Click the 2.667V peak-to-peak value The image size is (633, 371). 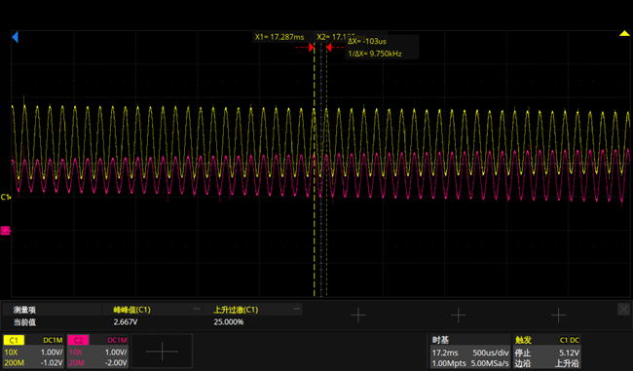coord(126,322)
